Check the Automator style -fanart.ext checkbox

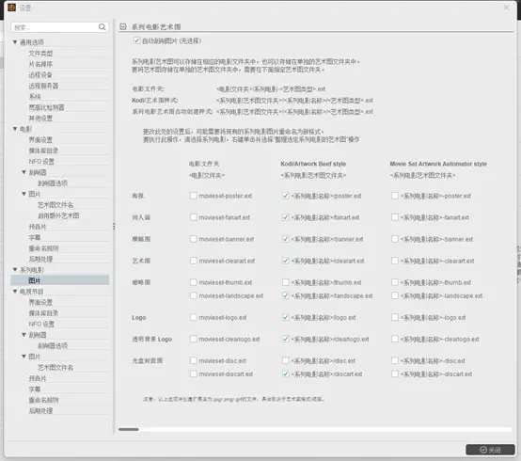click(x=395, y=217)
